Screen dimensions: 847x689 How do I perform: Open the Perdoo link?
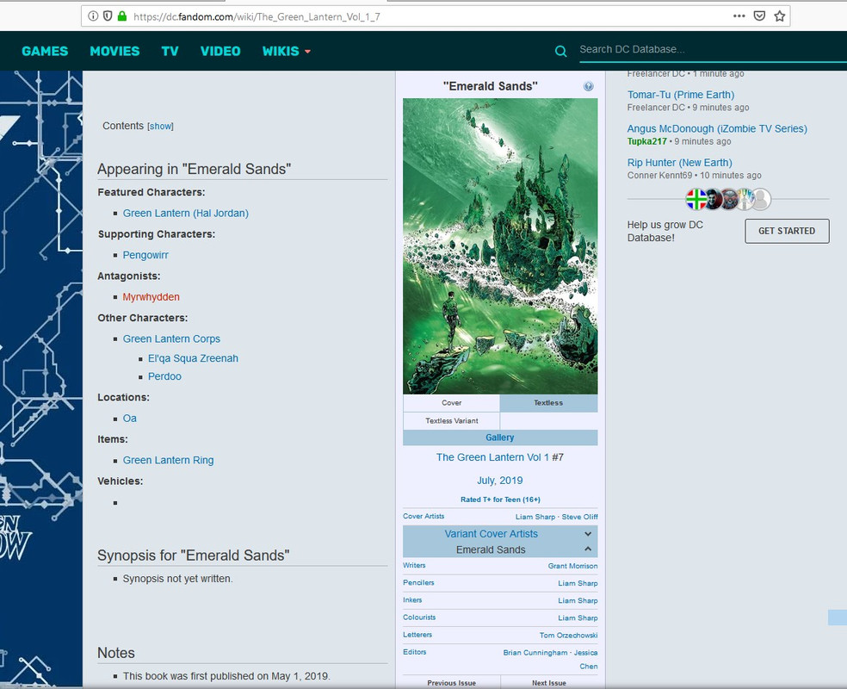[x=164, y=376]
